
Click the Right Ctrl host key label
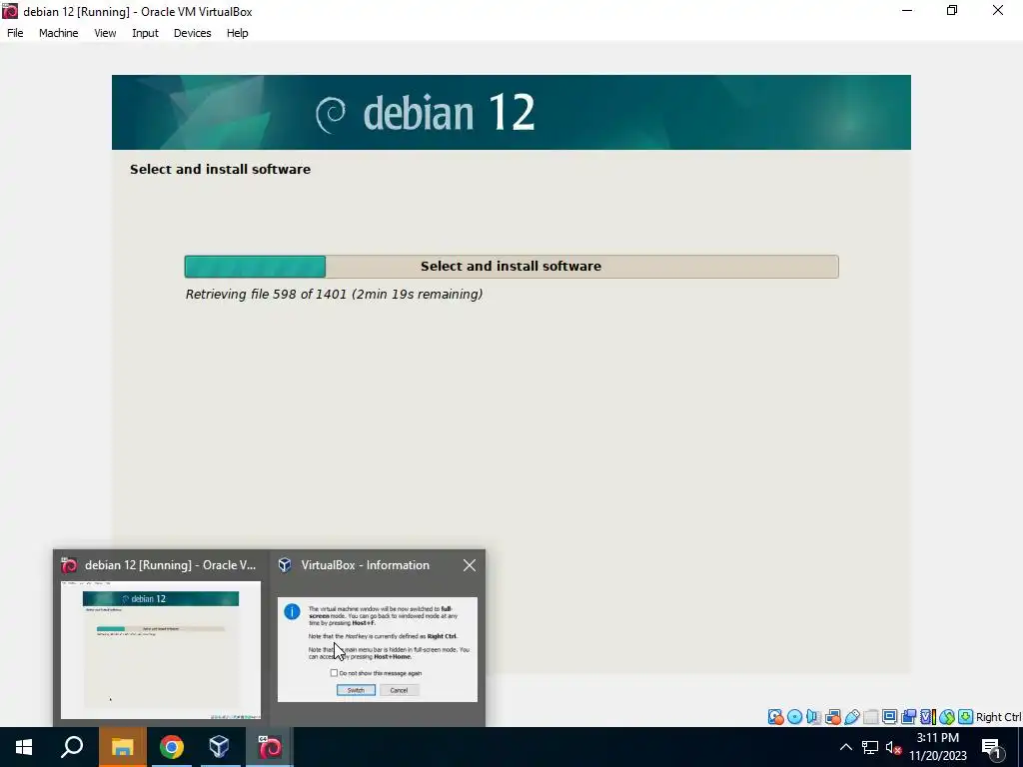[x=999, y=717]
